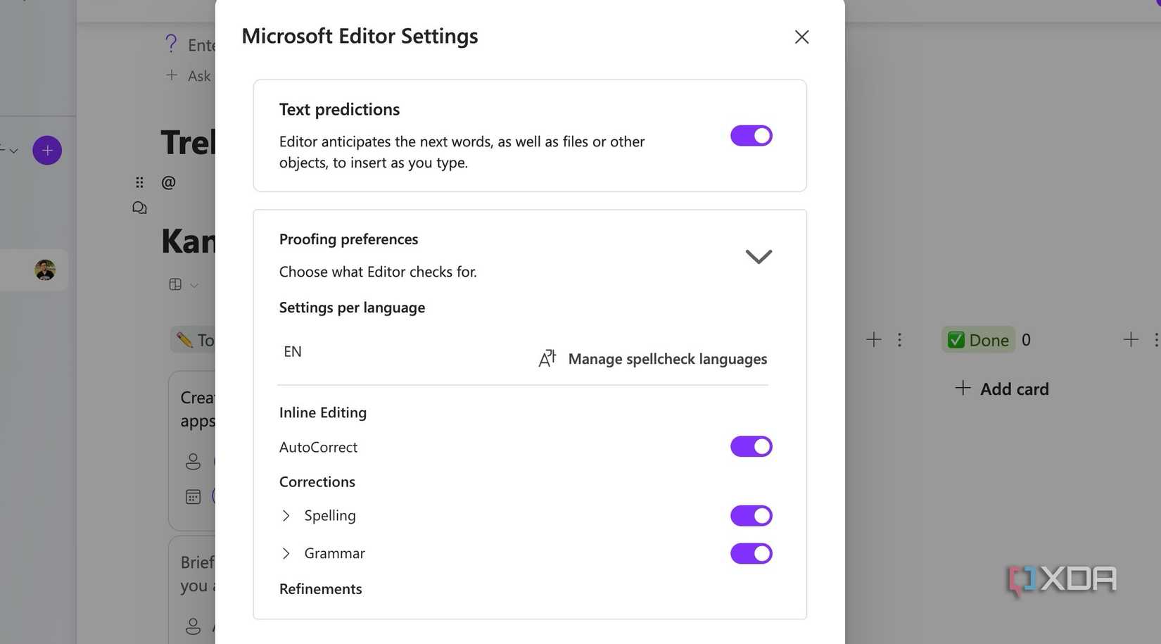This screenshot has width=1161, height=644.
Task: Open the three-dot menu at the far right
Action: (x=1157, y=339)
